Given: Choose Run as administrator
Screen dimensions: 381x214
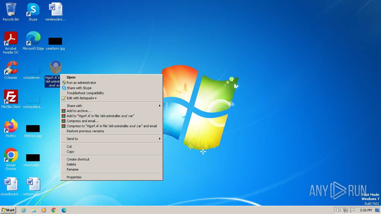Looking at the screenshot, I should 112,83.
